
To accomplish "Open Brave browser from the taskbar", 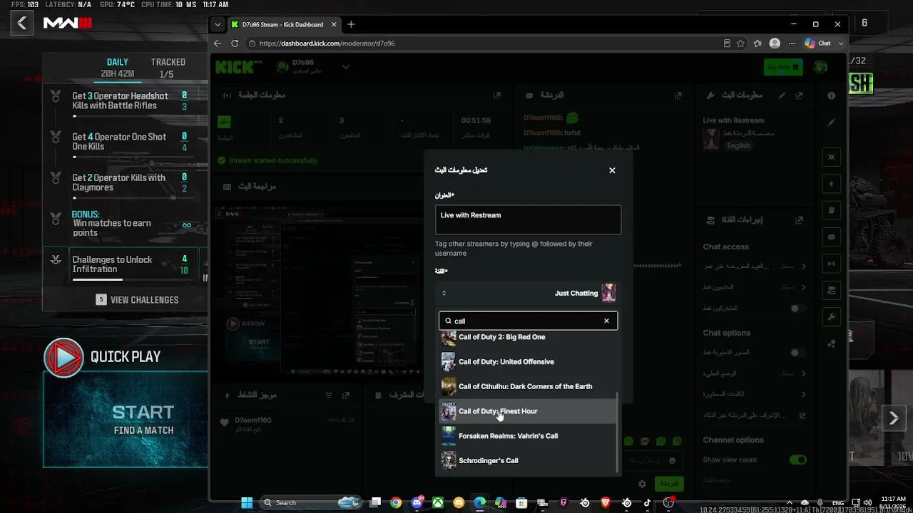I will [606, 502].
